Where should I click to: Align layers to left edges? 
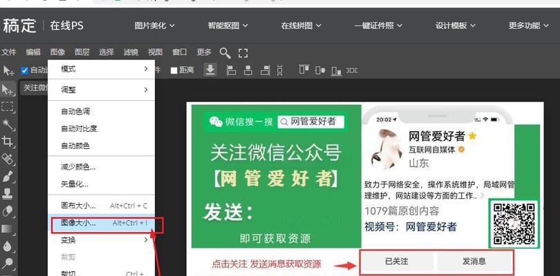pyautogui.click(x=232, y=70)
